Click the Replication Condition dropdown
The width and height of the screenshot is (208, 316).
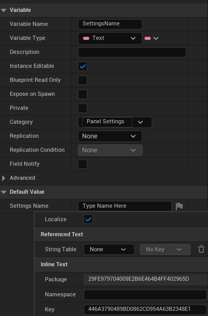click(x=110, y=150)
